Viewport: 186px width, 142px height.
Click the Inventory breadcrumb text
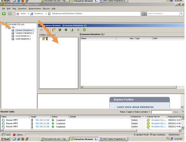(39, 13)
